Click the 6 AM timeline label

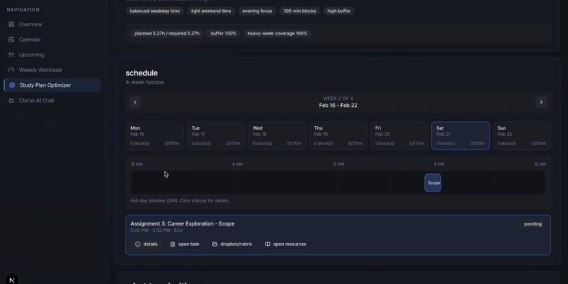(x=237, y=164)
